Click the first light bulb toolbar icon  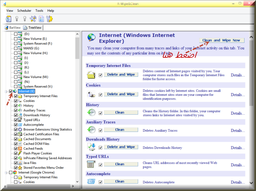pyautogui.click(x=17, y=19)
